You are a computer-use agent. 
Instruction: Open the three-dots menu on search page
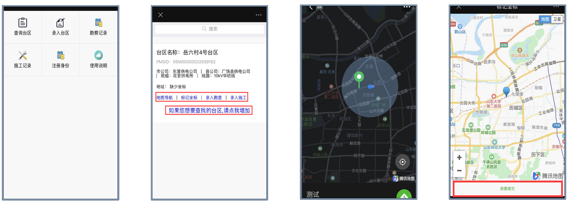258,15
